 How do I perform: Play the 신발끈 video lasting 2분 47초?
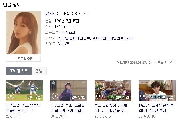click(x=99, y=96)
